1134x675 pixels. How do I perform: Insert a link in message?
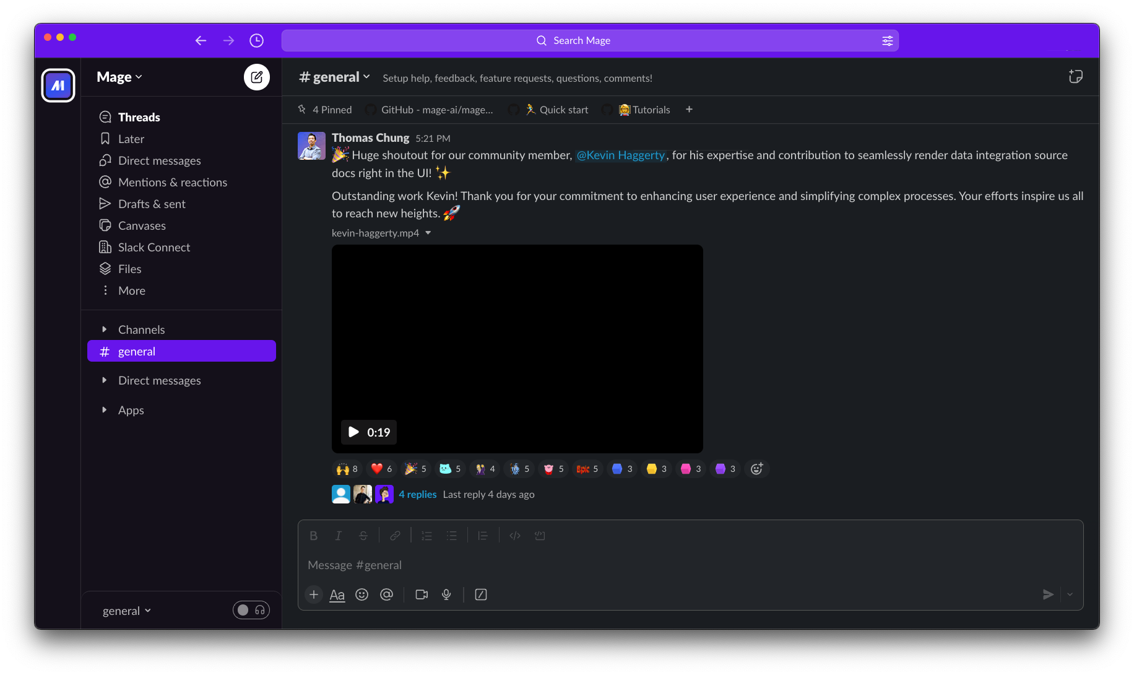pos(395,536)
